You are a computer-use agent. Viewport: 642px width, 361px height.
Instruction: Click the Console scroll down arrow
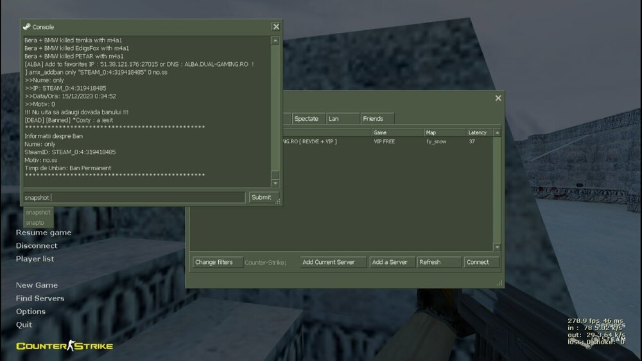coord(275,183)
